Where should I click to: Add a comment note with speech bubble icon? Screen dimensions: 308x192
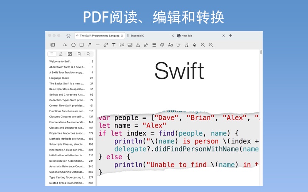coord(122,45)
